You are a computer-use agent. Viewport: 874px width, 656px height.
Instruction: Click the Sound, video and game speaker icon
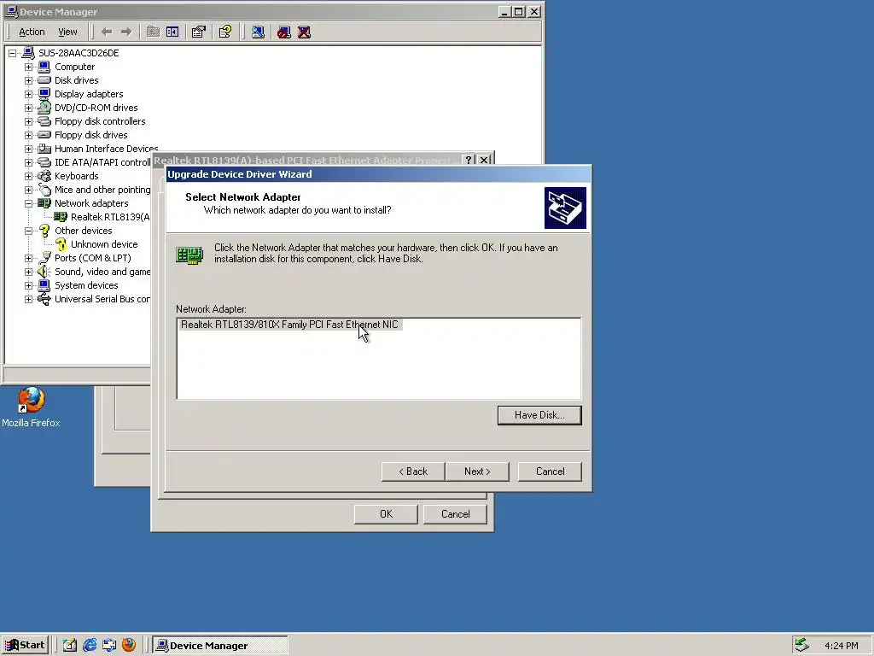(x=44, y=272)
